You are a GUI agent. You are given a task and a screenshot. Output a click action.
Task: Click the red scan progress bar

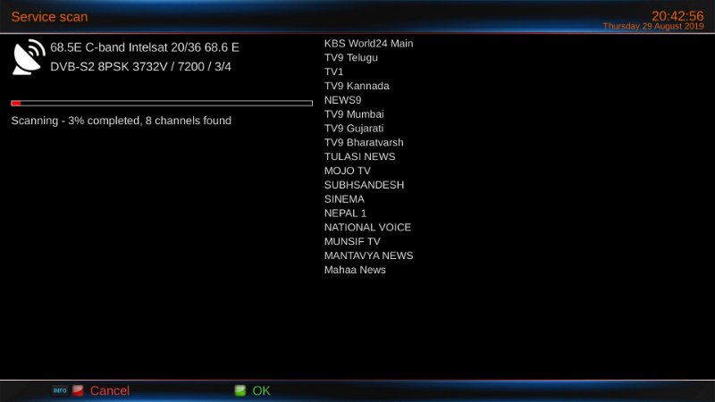coord(162,104)
